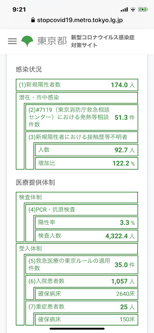This screenshot has height=333, width=154.
Task: Select the 潜在・市中感染 group header
Action: pyautogui.click(x=77, y=98)
